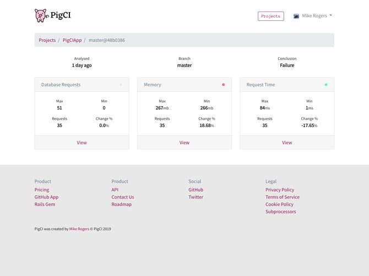
Task: Click the red Memory status dot
Action: 224,85
